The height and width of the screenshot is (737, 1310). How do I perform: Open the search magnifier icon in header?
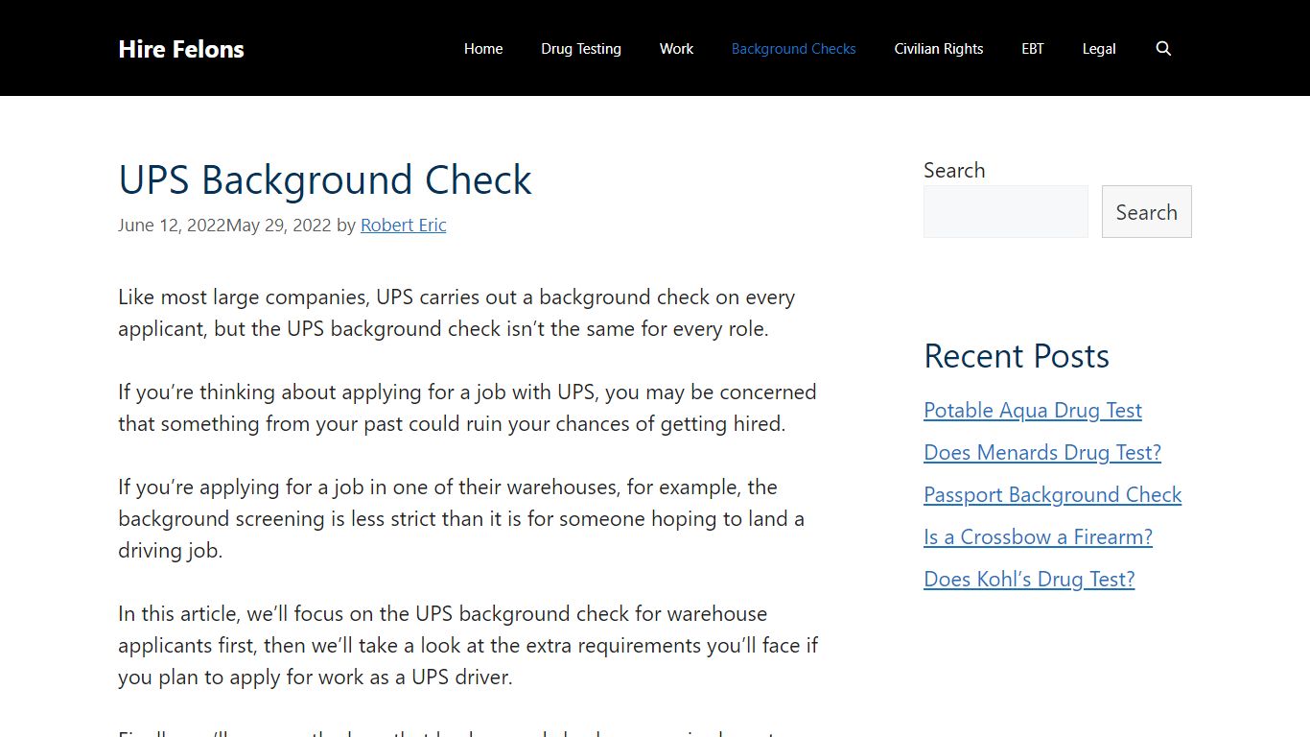pos(1163,49)
